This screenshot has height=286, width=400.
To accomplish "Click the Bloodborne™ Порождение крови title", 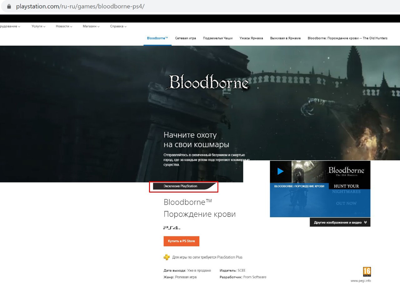I will click(199, 208).
